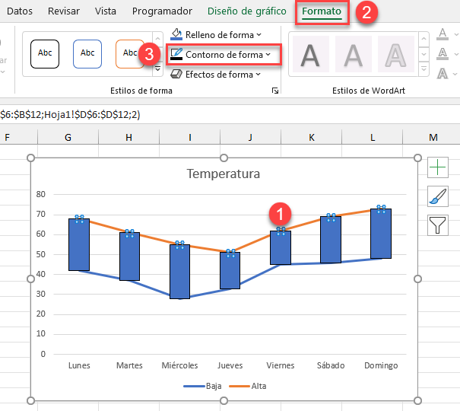Apply the orange outlined Abc shape style
Viewport: 460px width, 411px height.
tap(130, 54)
